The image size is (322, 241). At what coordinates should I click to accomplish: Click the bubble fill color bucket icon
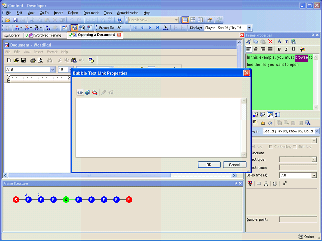coord(270,123)
